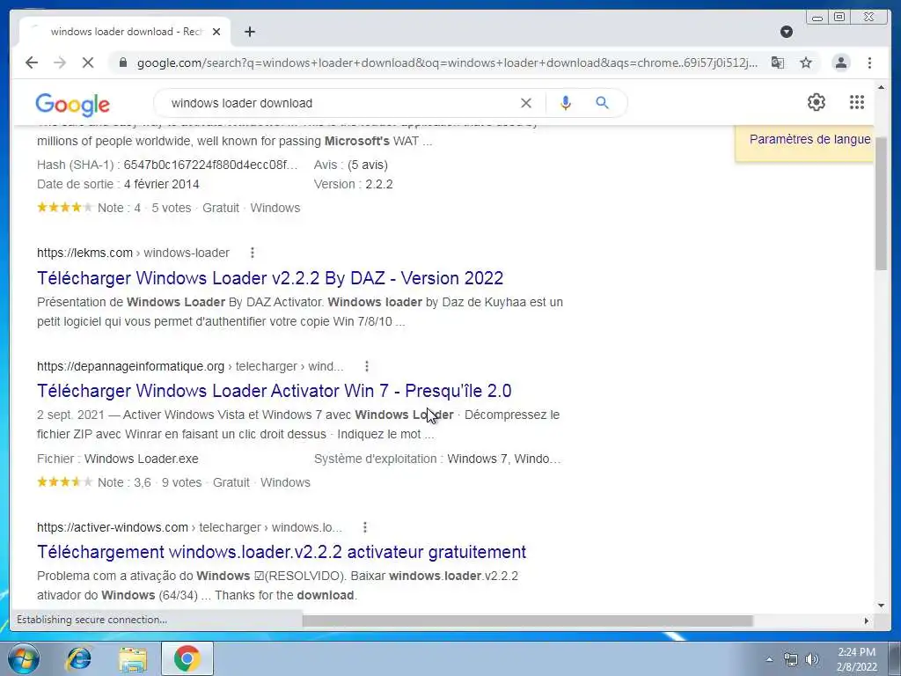901x676 pixels.
Task: Close the windows loader download tab
Action: (x=216, y=32)
